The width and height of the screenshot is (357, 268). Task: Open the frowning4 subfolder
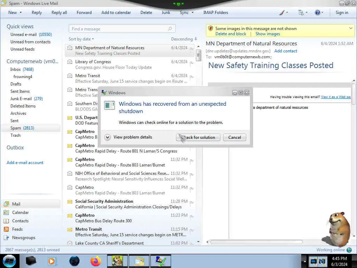[23, 77]
